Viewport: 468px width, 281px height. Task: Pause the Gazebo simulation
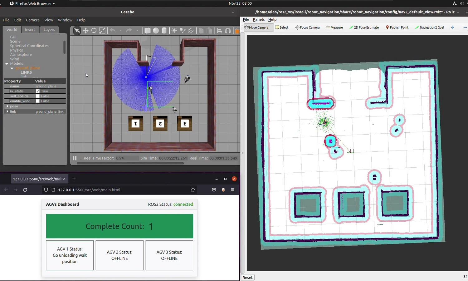tap(75, 158)
